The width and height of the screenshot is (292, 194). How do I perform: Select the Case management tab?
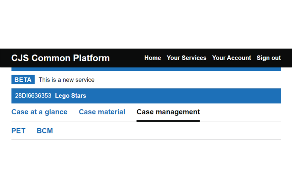pos(168,112)
